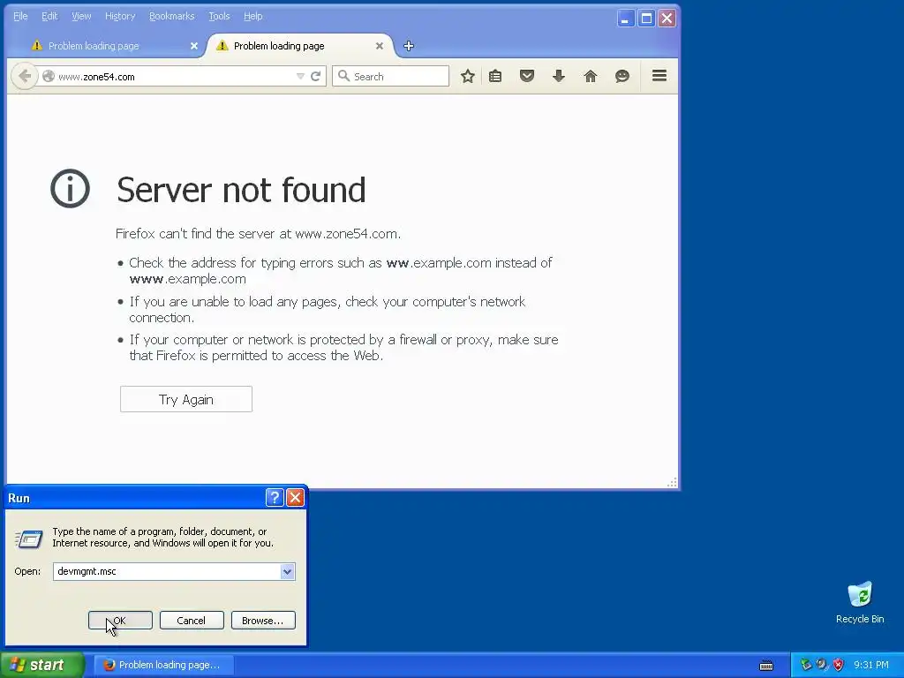Open the File menu
The width and height of the screenshot is (904, 678).
pos(20,16)
